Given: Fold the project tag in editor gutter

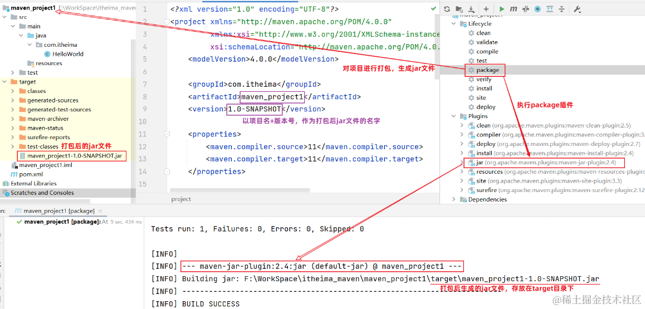Looking at the screenshot, I should pyautogui.click(x=166, y=21).
